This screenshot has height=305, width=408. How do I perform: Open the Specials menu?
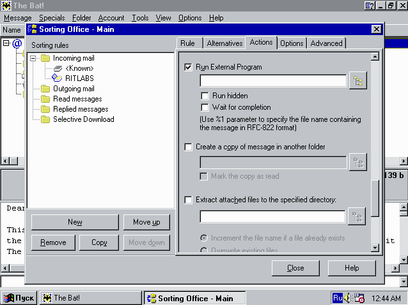(x=52, y=18)
